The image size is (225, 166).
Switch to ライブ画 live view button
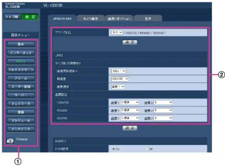point(12,17)
